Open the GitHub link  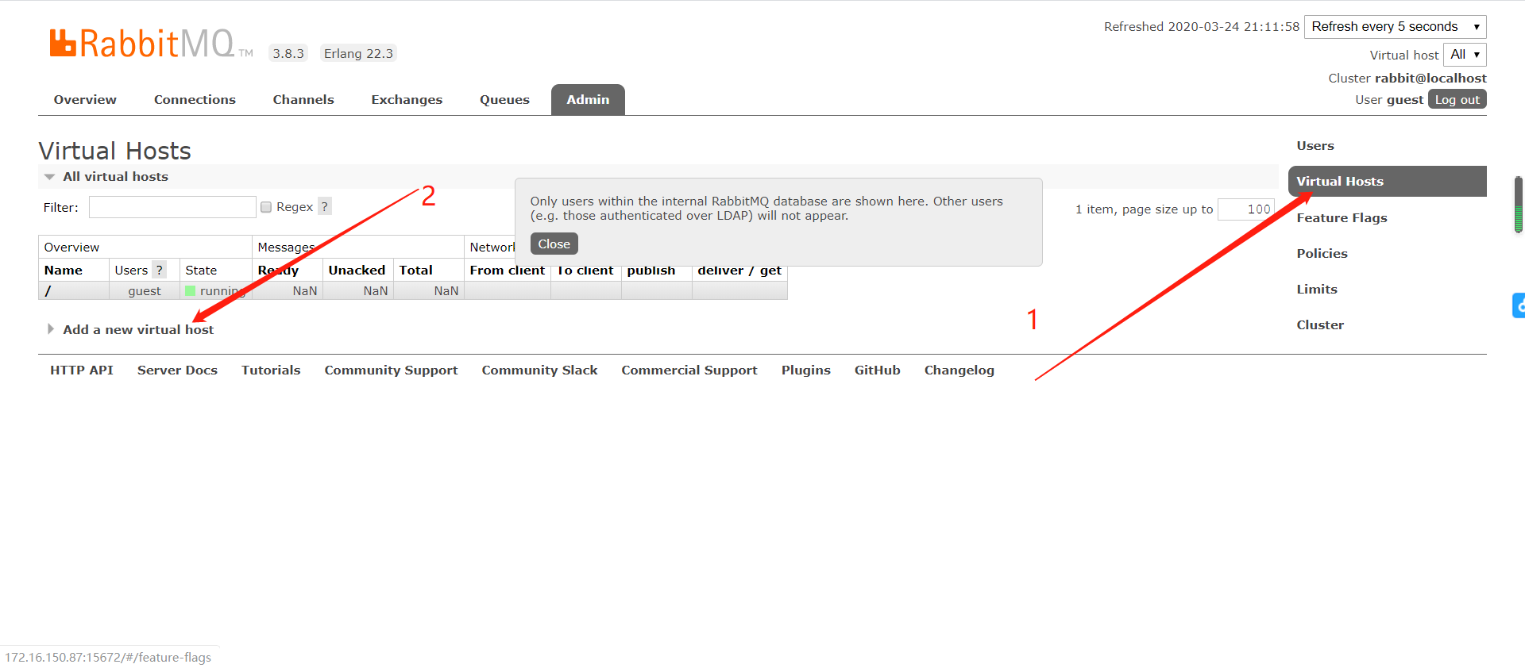877,370
